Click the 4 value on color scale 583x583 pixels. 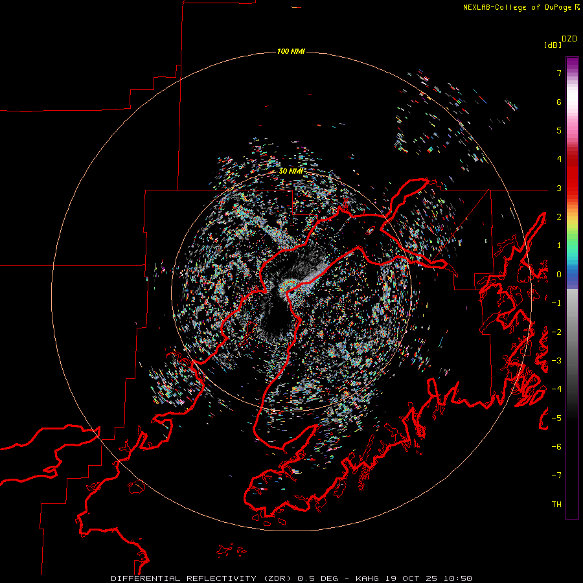click(559, 159)
